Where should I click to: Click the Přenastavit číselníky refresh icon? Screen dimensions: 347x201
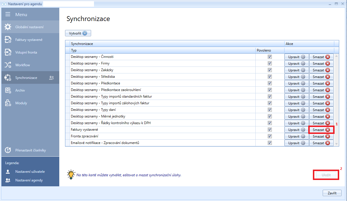(x=8, y=150)
